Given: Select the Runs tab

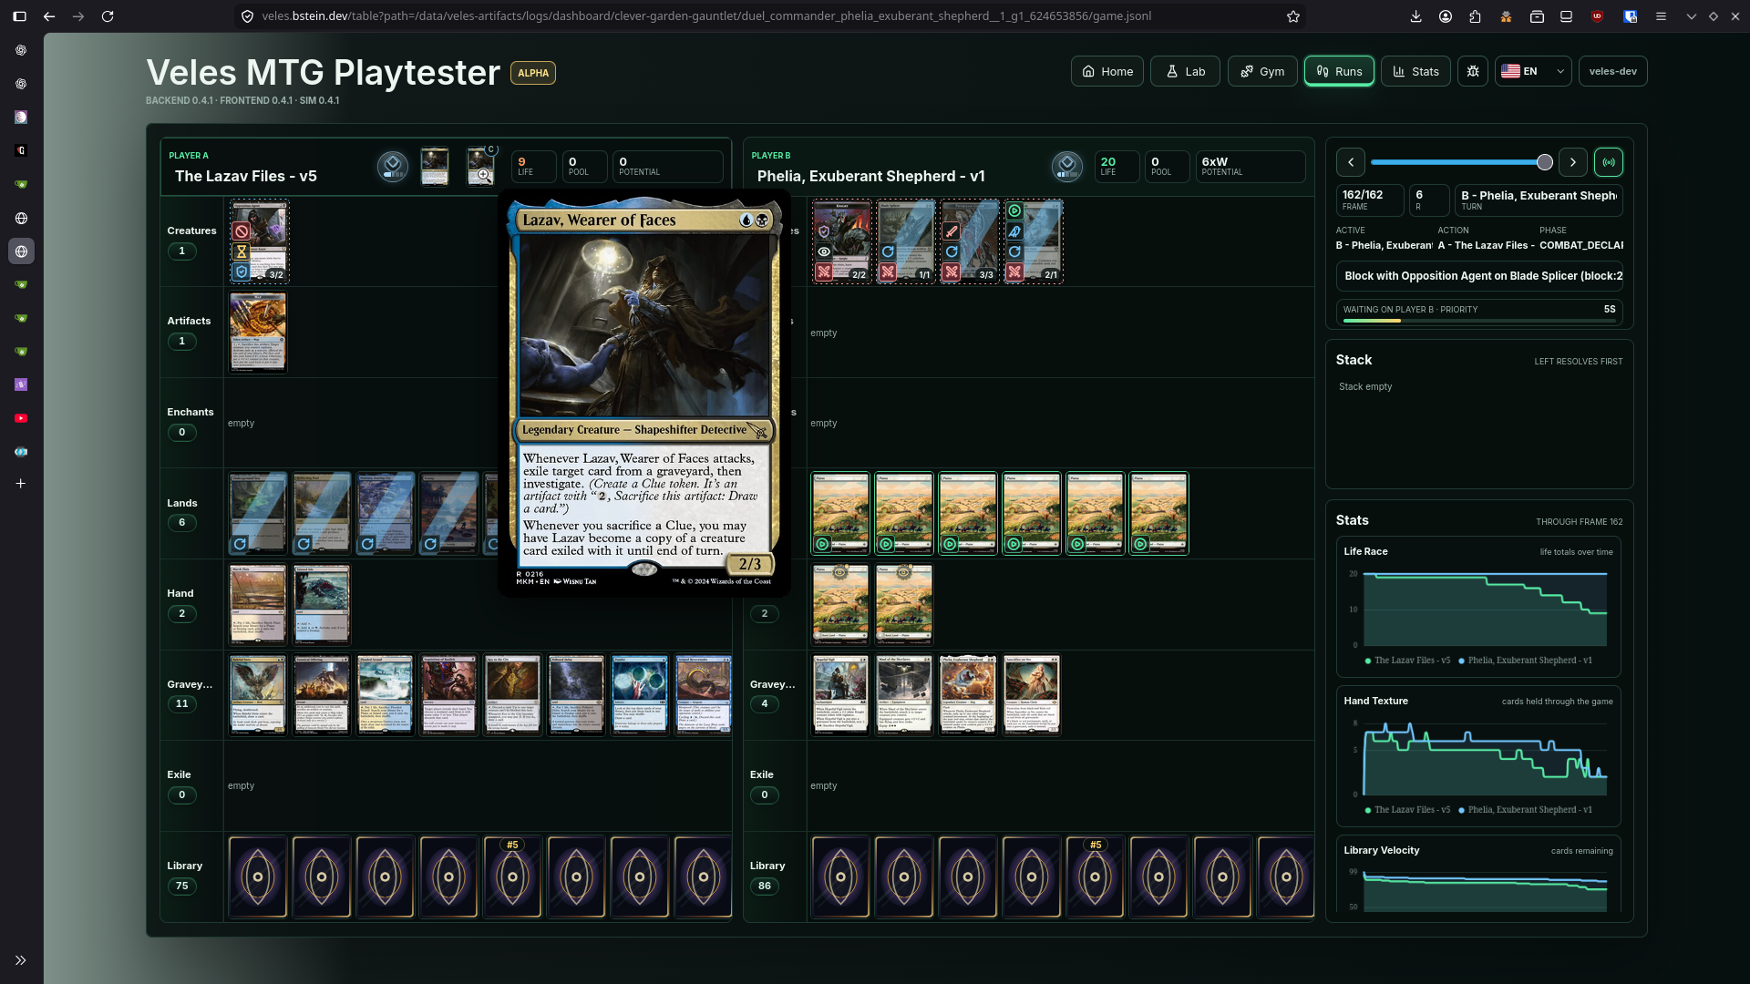Looking at the screenshot, I should pyautogui.click(x=1339, y=71).
